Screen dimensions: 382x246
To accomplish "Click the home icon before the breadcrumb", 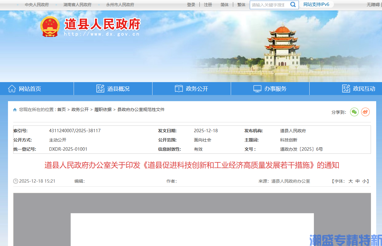I will [x=14, y=109].
